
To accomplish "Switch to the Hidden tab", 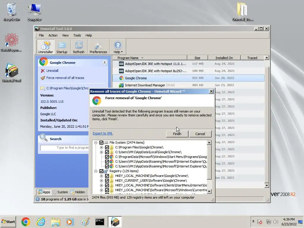I will [77, 192].
